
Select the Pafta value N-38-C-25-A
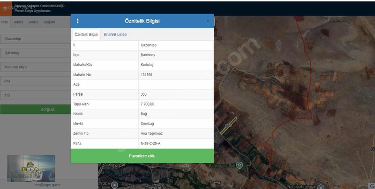click(150, 144)
